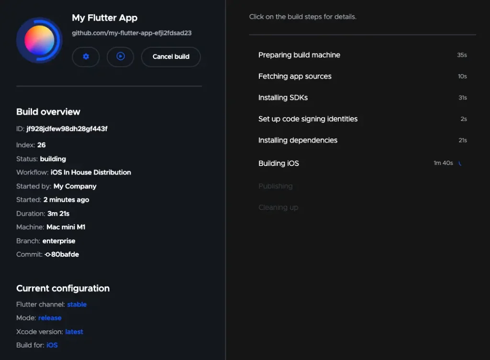Click the iOS build target link
This screenshot has height=360, width=490.
[x=52, y=345]
